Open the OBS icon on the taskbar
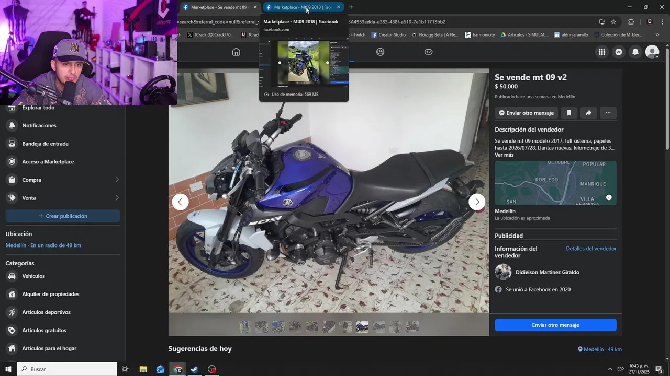This screenshot has height=376, width=670. tap(211, 369)
